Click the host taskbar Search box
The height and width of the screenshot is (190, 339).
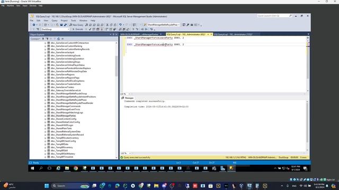point(70,186)
